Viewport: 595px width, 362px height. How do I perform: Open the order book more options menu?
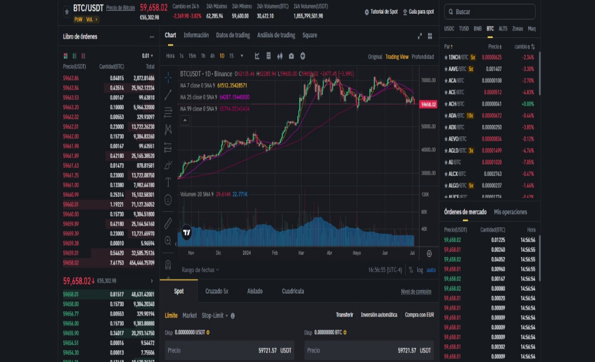click(x=151, y=36)
